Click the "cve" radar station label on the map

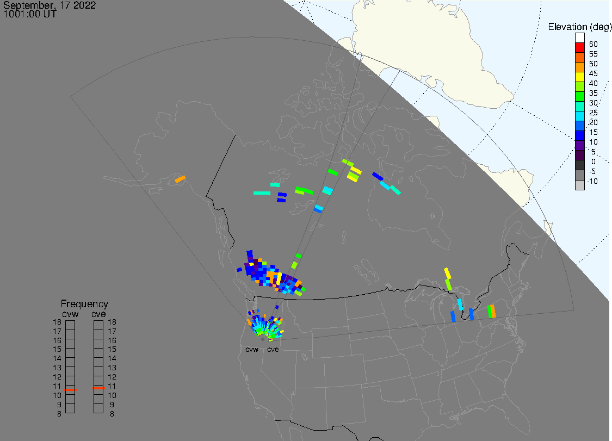click(x=273, y=349)
